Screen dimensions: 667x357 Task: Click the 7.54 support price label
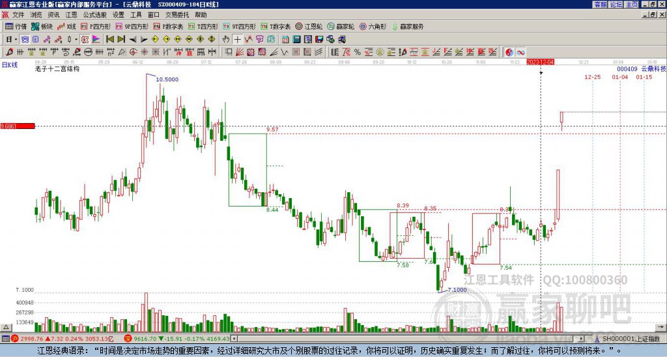(505, 268)
